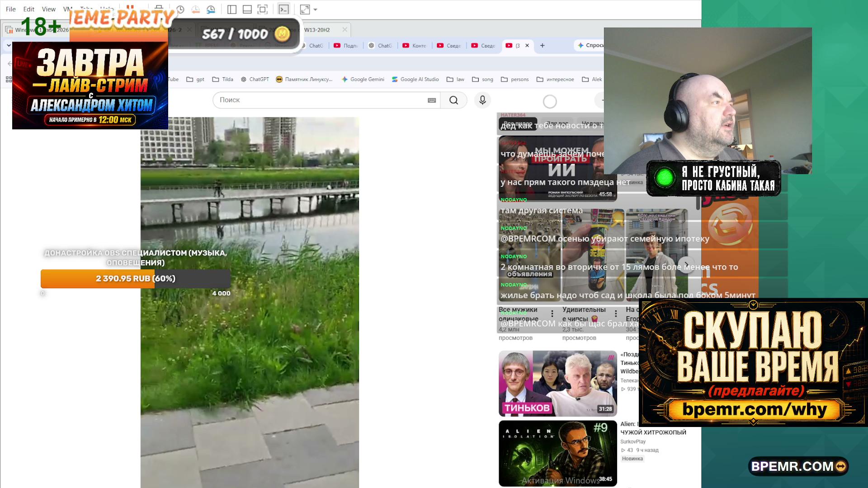This screenshot has height=488, width=868.
Task: Switch to the Конте YouTube browser tab
Action: (x=415, y=46)
